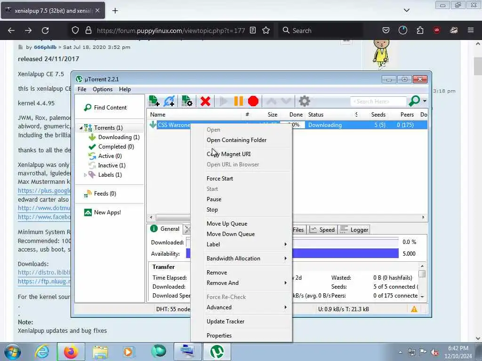Choose Update Tracker from context menu

click(x=241, y=322)
